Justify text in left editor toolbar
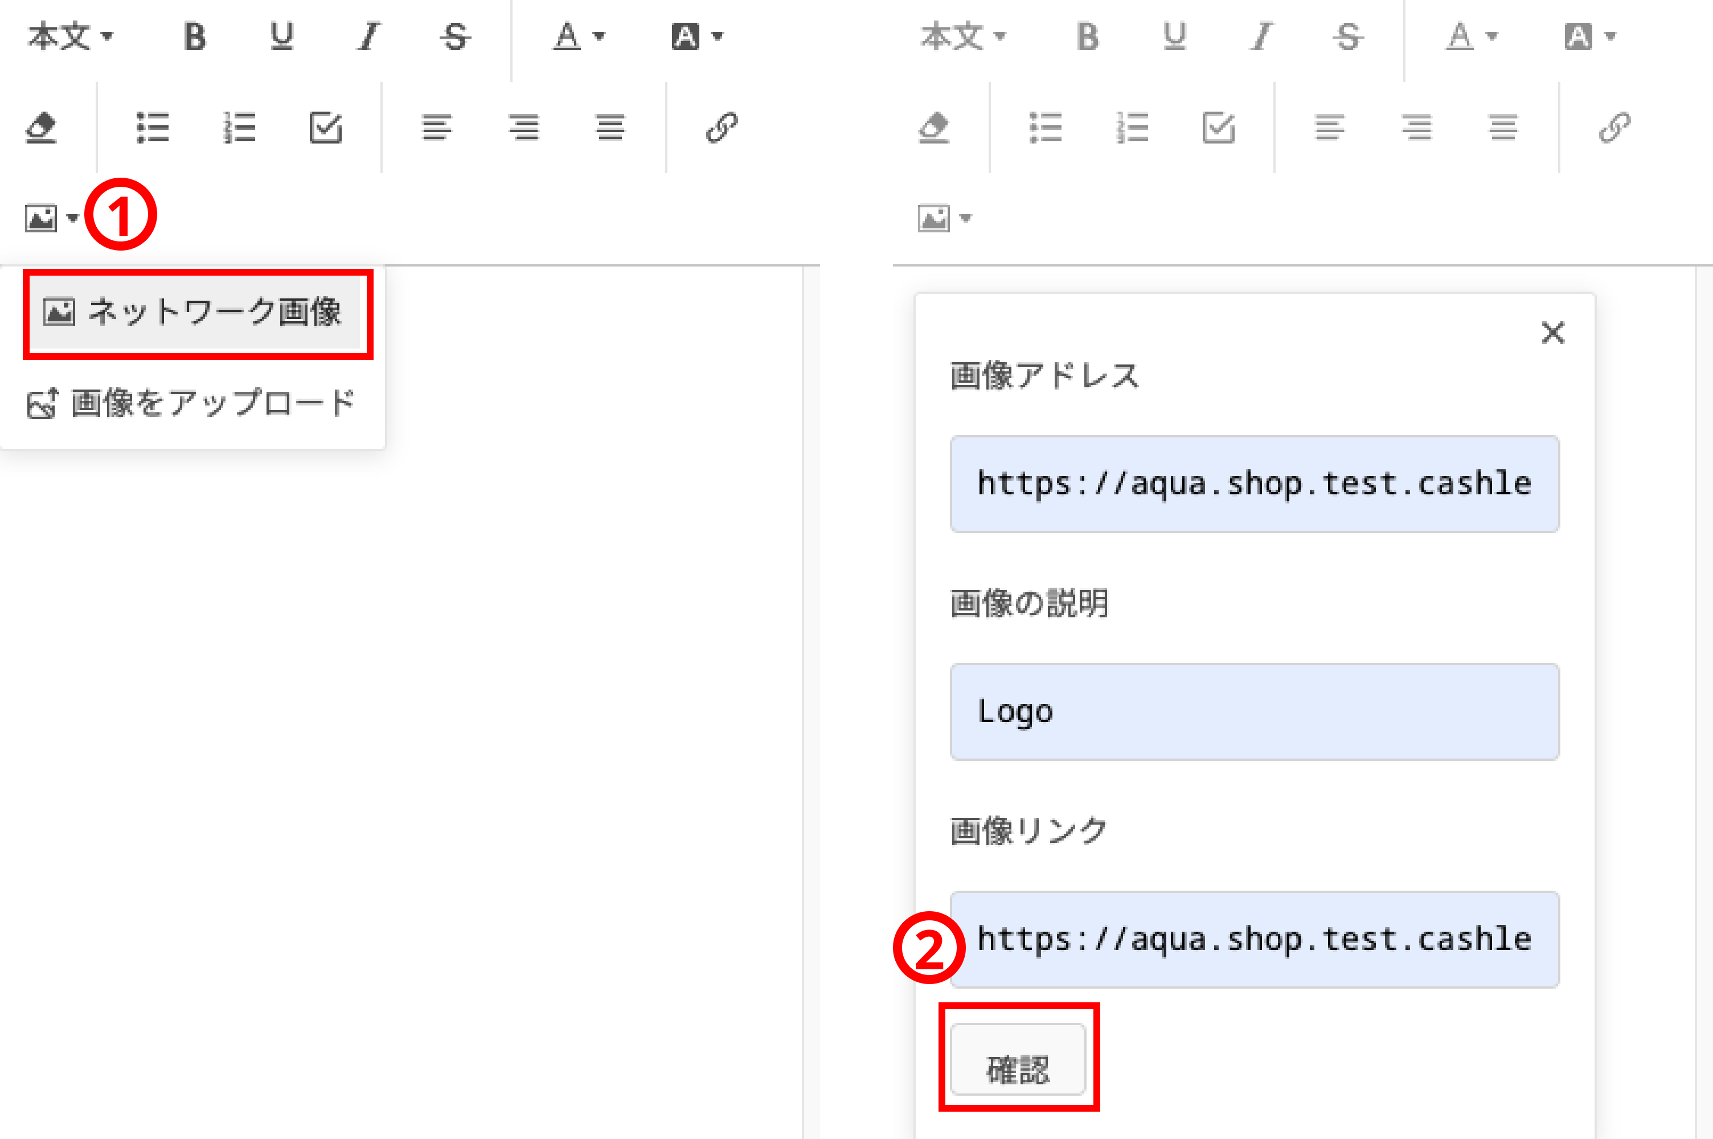The width and height of the screenshot is (1713, 1139). pos(610,128)
